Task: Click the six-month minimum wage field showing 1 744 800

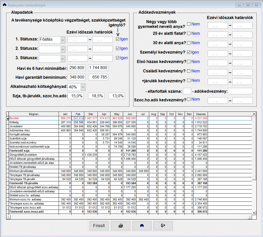Action: (x=98, y=68)
